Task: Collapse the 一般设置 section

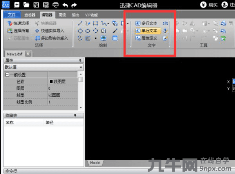Action: pyautogui.click(x=7, y=74)
